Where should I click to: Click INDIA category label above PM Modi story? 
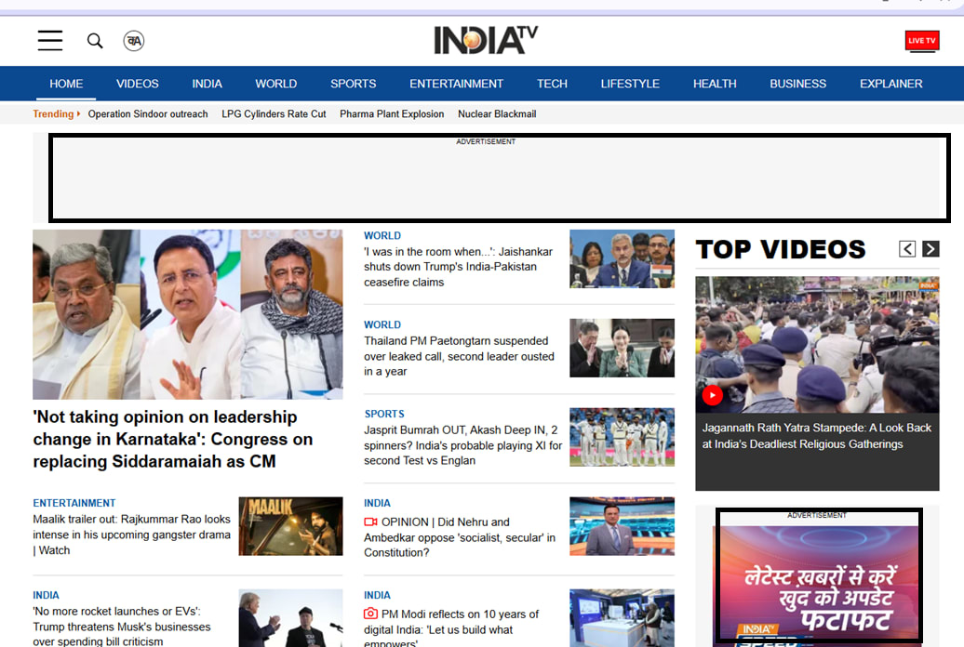[377, 595]
